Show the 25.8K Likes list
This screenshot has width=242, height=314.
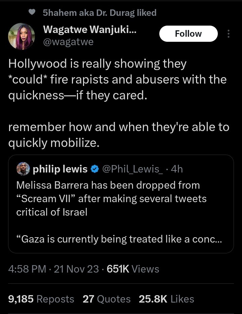point(166,299)
